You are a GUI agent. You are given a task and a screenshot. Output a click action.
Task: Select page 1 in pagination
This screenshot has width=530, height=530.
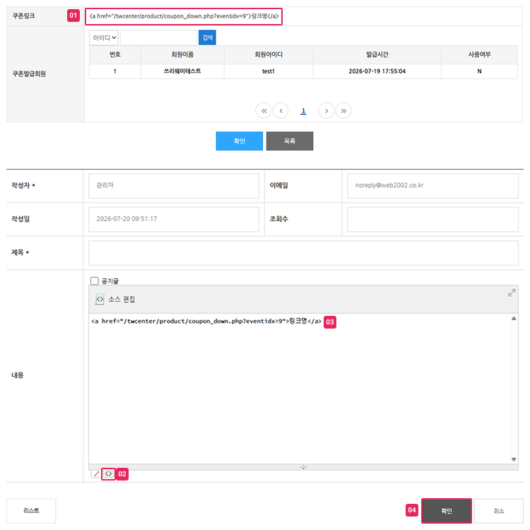(303, 111)
